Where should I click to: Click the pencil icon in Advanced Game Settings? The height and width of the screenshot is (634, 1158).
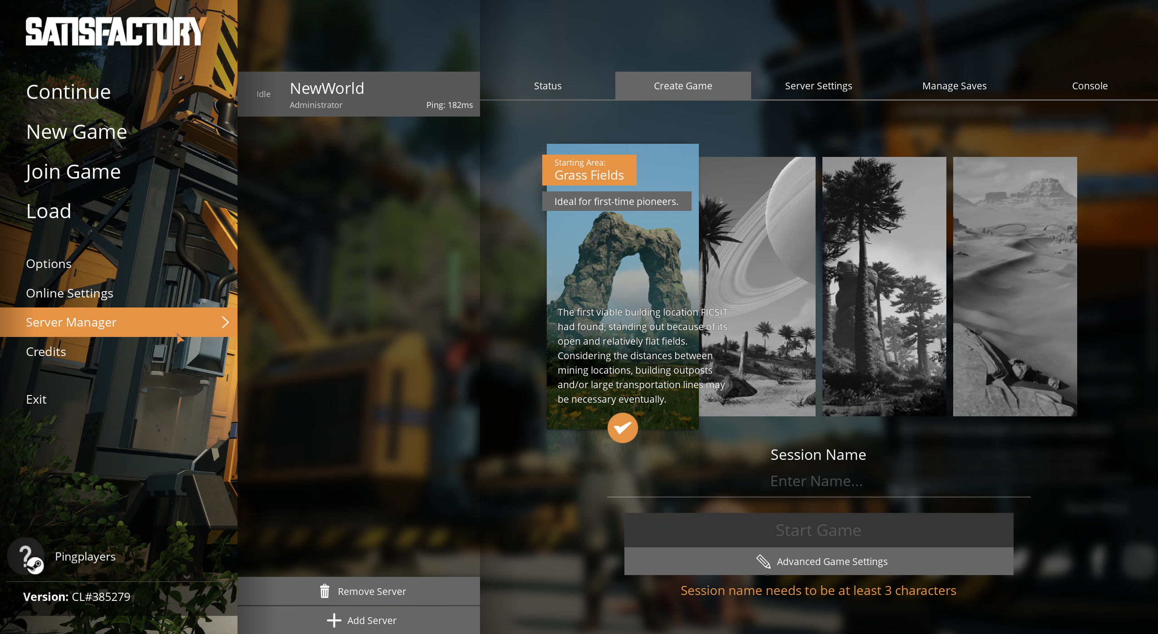[763, 561]
